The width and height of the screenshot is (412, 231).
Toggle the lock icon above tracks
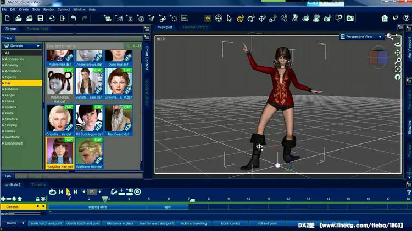[37, 199]
